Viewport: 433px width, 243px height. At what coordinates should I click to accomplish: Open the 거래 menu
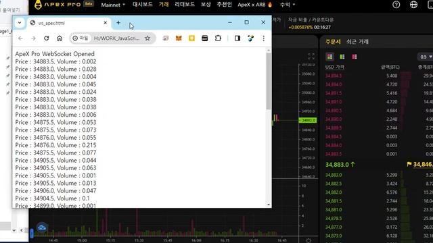coord(164,5)
